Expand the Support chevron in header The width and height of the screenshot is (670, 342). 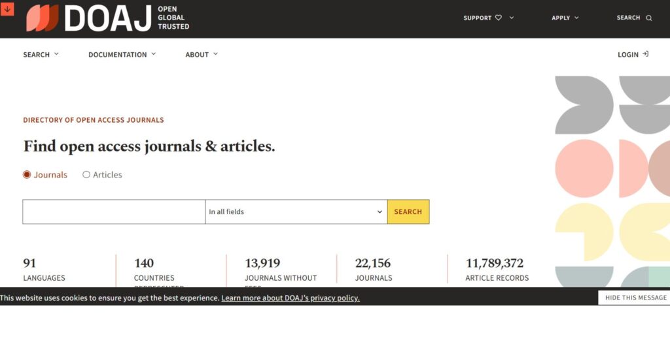pos(512,18)
